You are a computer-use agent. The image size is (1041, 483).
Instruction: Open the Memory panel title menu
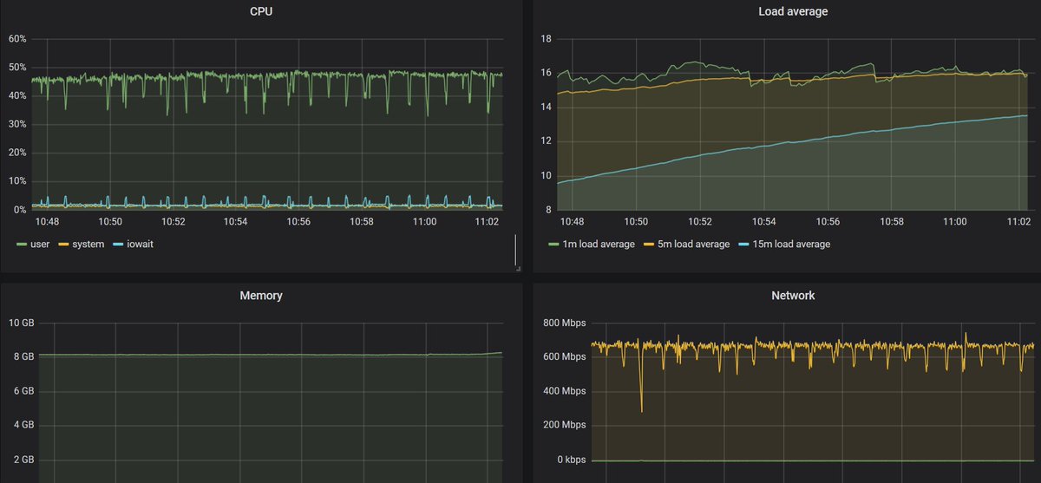click(x=261, y=296)
